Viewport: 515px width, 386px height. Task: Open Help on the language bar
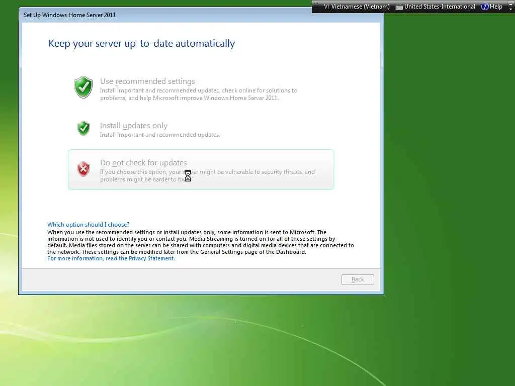click(x=492, y=7)
